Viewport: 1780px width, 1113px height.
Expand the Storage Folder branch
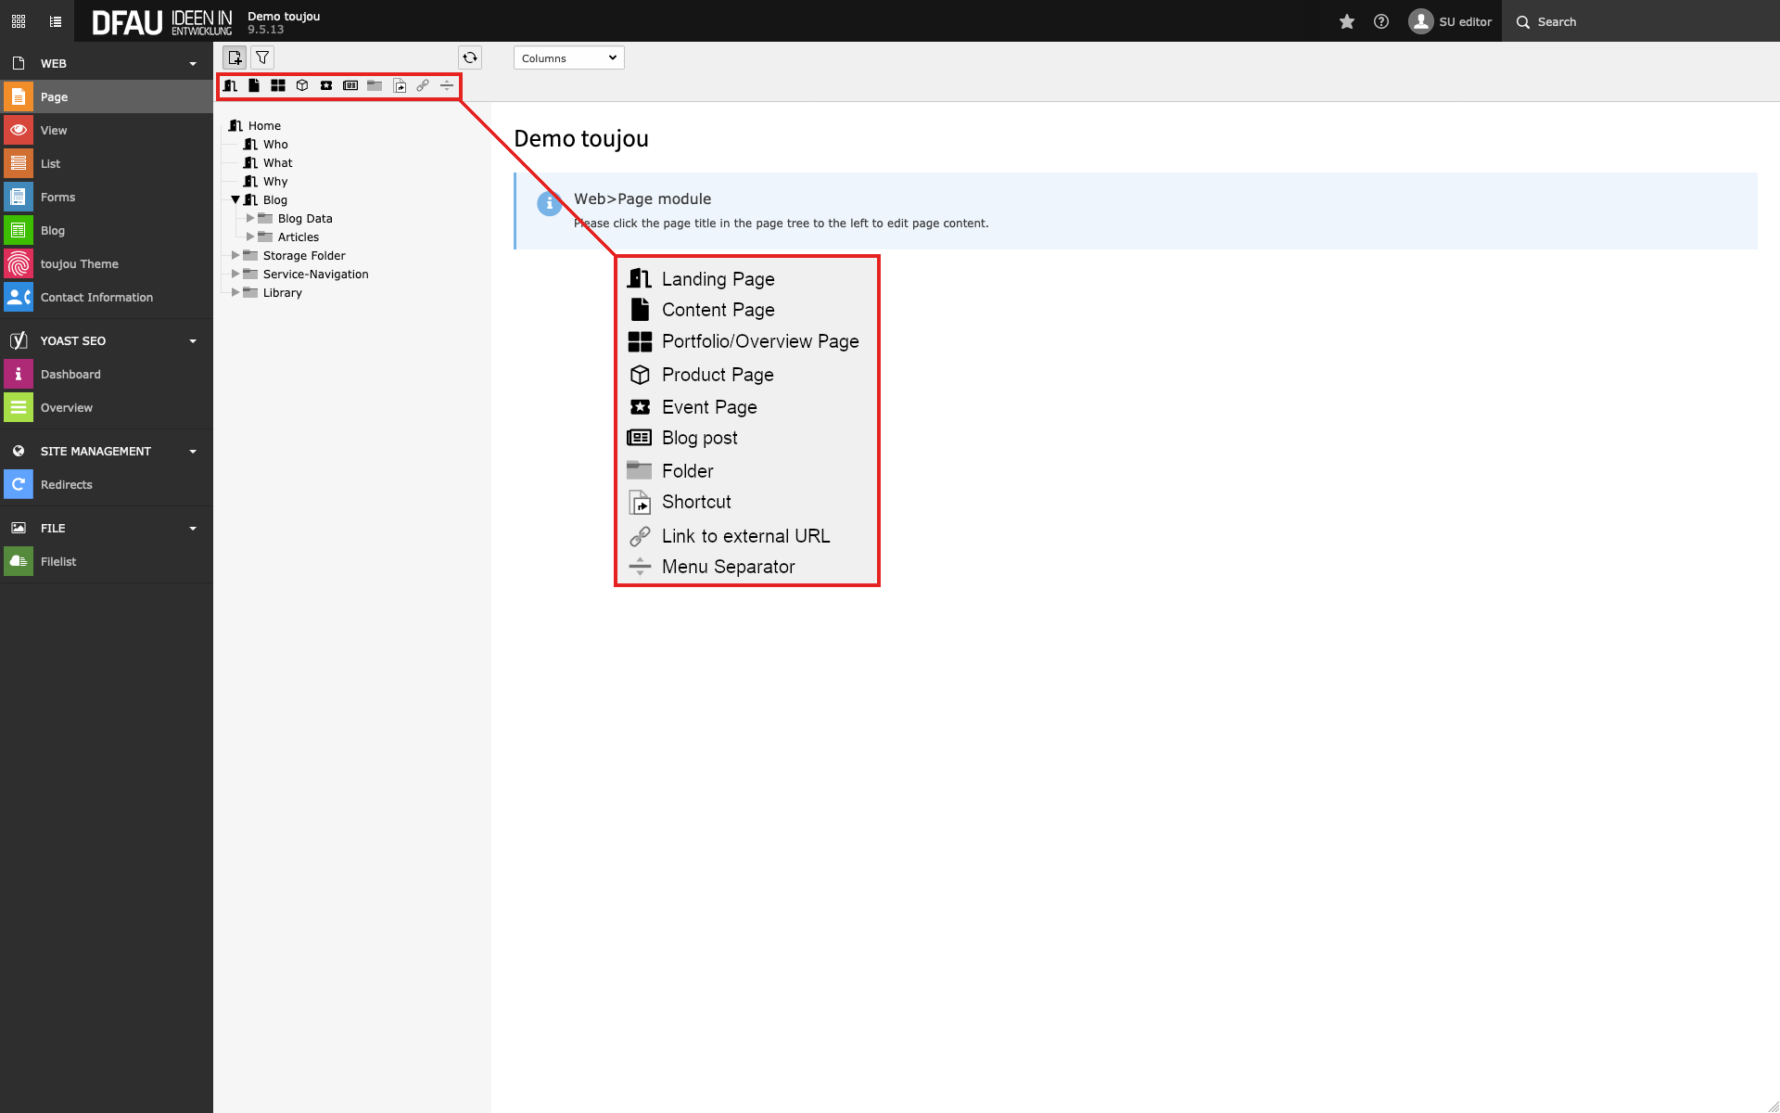click(235, 255)
